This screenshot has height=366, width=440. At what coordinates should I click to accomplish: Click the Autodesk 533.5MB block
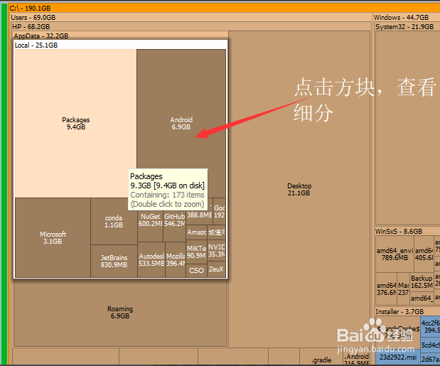pyautogui.click(x=151, y=260)
